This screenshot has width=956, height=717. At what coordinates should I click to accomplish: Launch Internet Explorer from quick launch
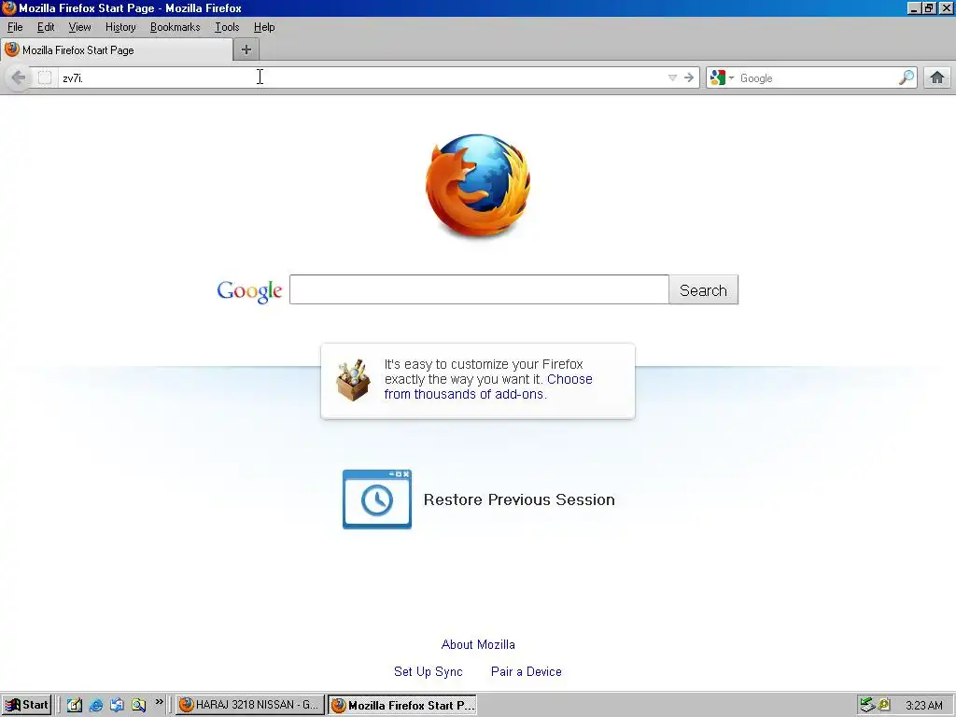tap(96, 705)
